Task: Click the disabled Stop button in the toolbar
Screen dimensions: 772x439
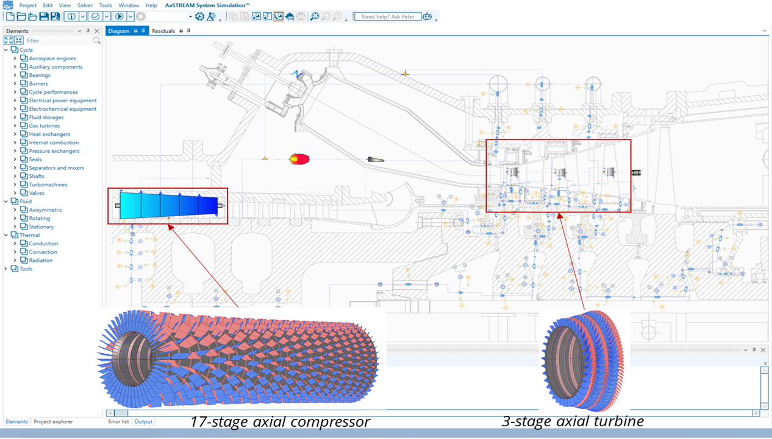Action: click(140, 16)
